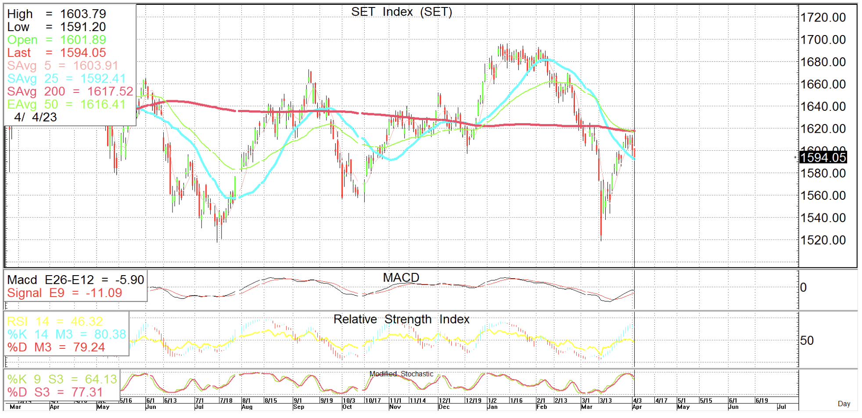Click the 12/19 date marker on time axis

474,400
